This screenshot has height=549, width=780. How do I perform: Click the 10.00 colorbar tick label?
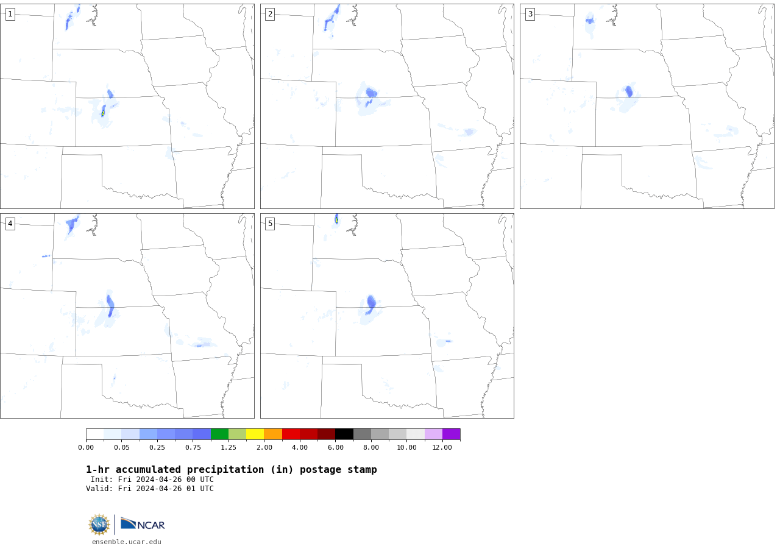coord(406,447)
